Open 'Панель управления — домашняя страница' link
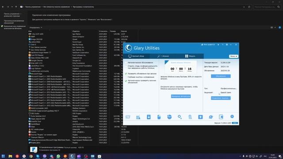This screenshot has width=283, height=159. [x=12, y=15]
